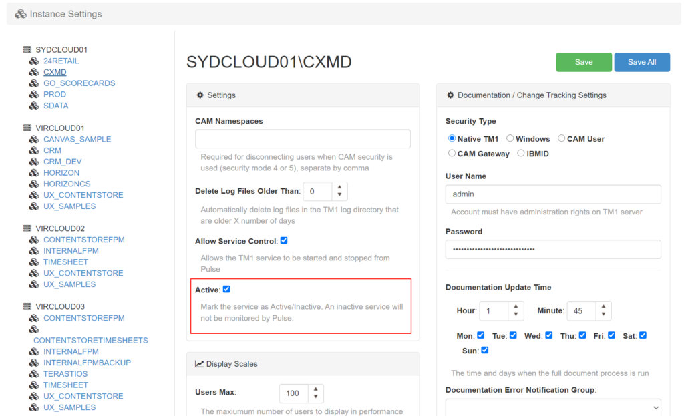Open Documentation Error Notification Group dropdown
This screenshot has height=416, width=684.
point(553,407)
